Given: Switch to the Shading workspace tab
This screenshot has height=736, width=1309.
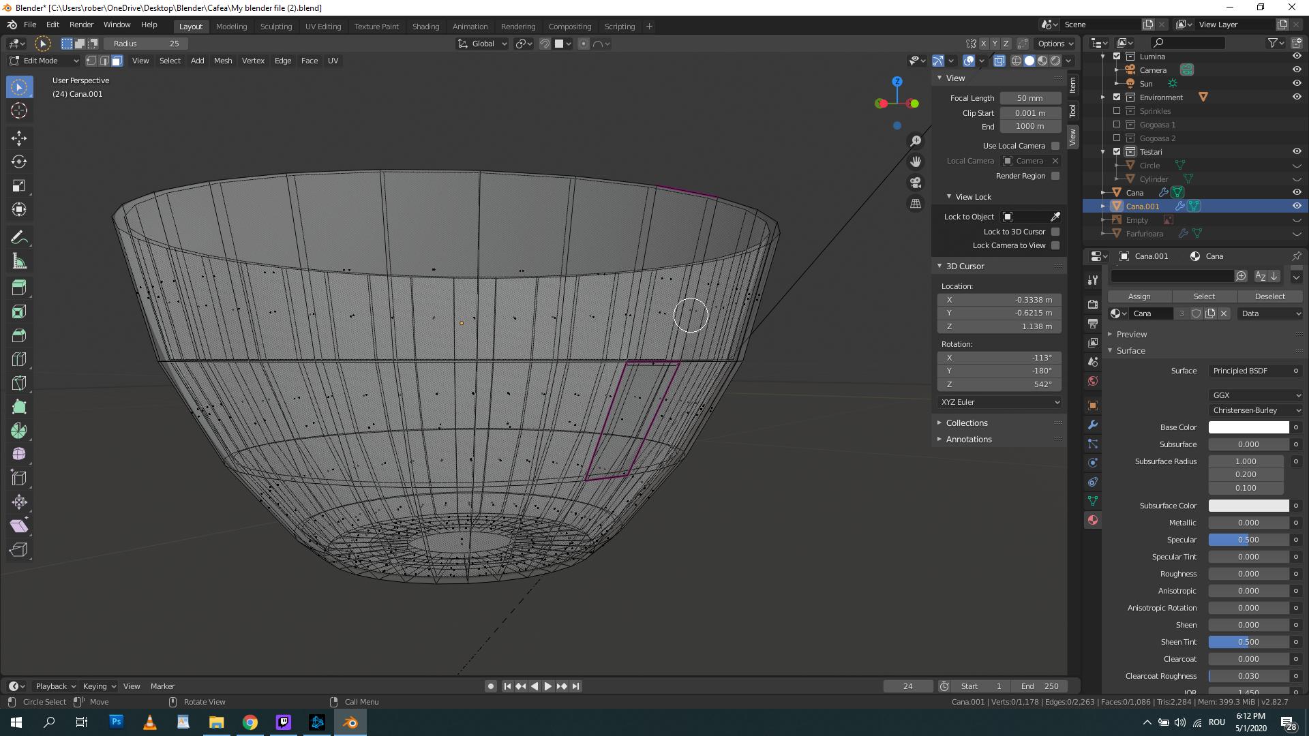Looking at the screenshot, I should pos(425,26).
